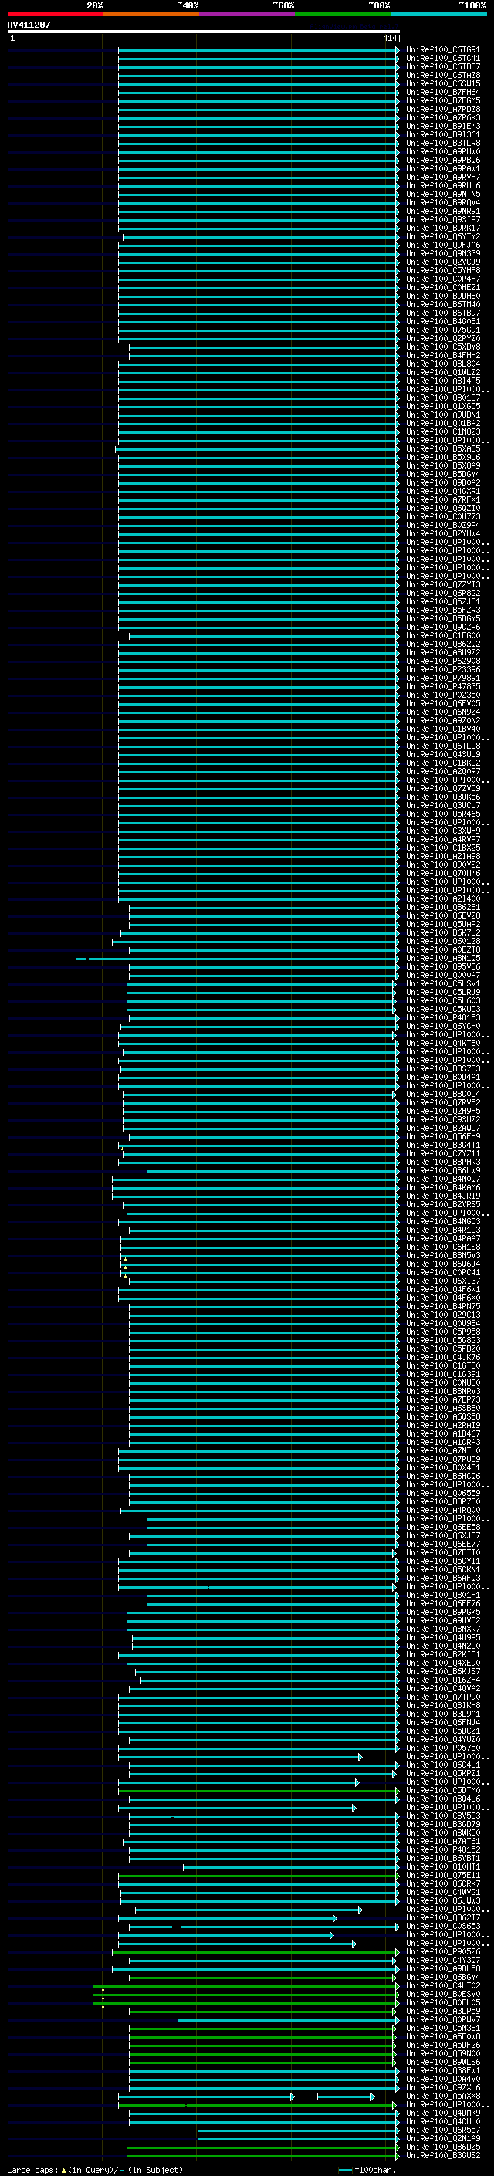Screen dimensions: 494x2176
Task: Select hit UniRef100_A9BL58
Action: tap(443, 1968)
